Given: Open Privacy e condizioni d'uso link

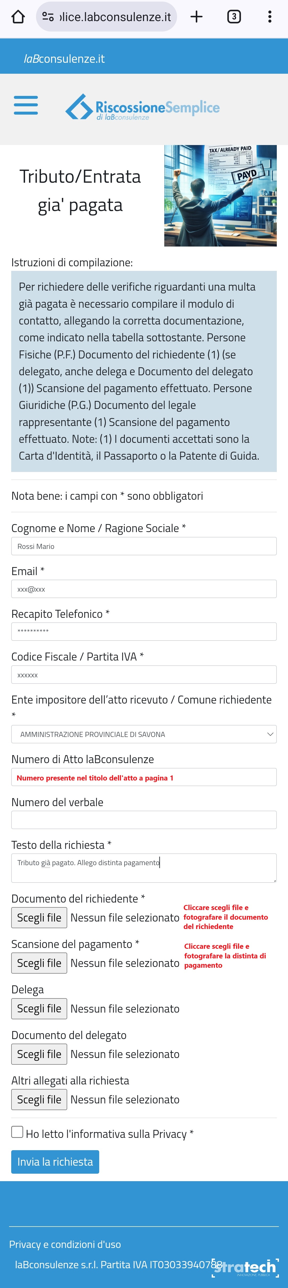Looking at the screenshot, I should [65, 1244].
